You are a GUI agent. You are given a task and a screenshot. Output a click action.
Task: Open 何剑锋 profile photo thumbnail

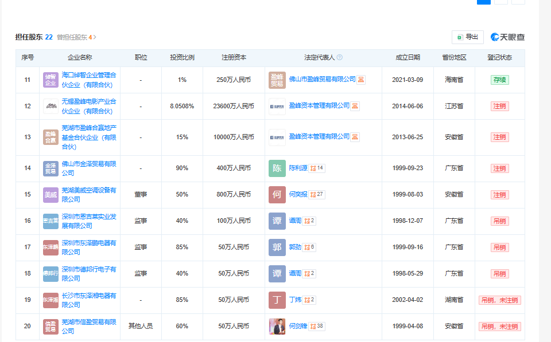277,326
